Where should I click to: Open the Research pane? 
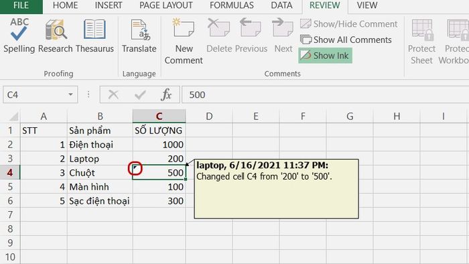pos(56,35)
